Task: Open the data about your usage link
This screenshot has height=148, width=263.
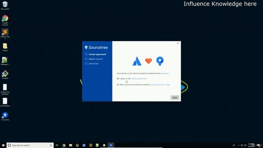Action: (160, 85)
